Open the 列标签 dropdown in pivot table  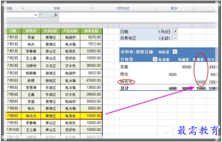[175, 52]
